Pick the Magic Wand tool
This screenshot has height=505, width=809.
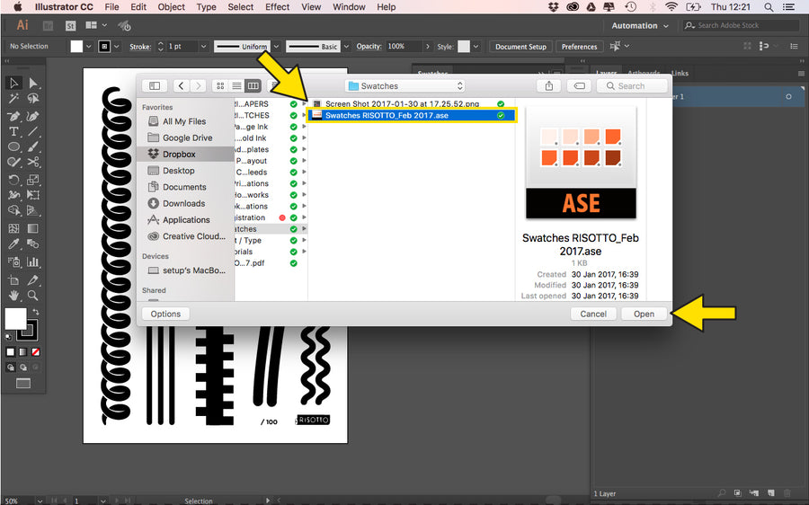14,99
